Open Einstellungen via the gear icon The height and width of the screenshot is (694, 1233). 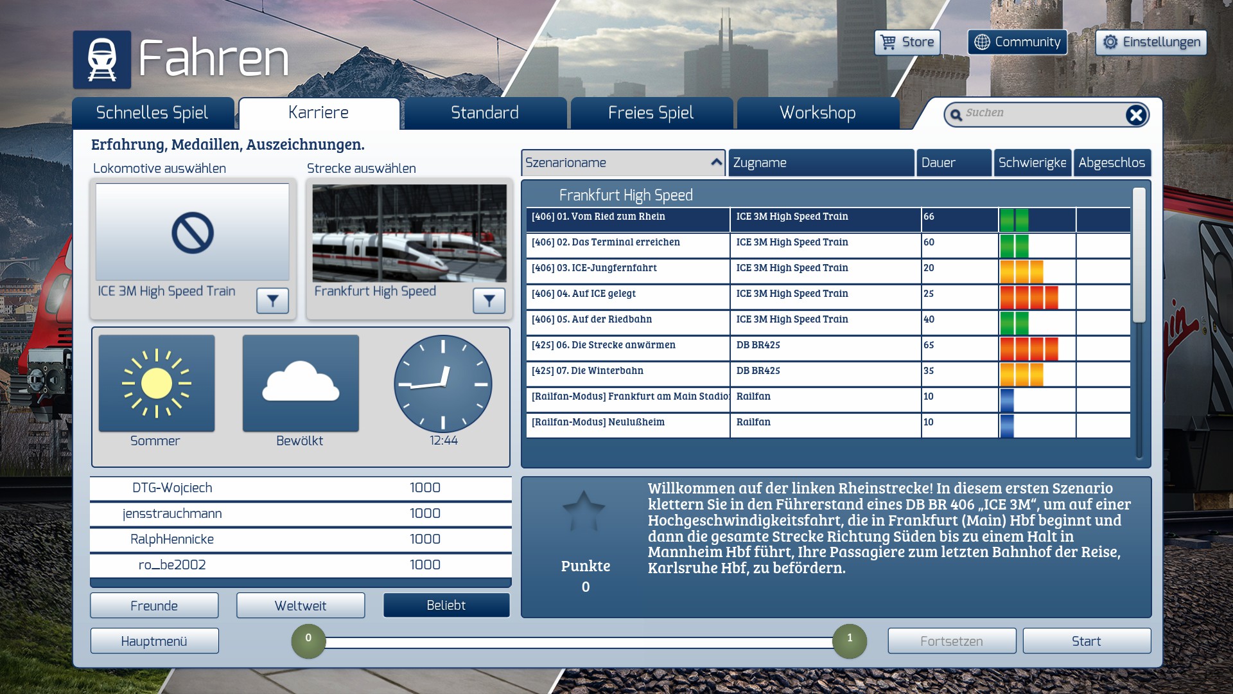click(x=1110, y=42)
